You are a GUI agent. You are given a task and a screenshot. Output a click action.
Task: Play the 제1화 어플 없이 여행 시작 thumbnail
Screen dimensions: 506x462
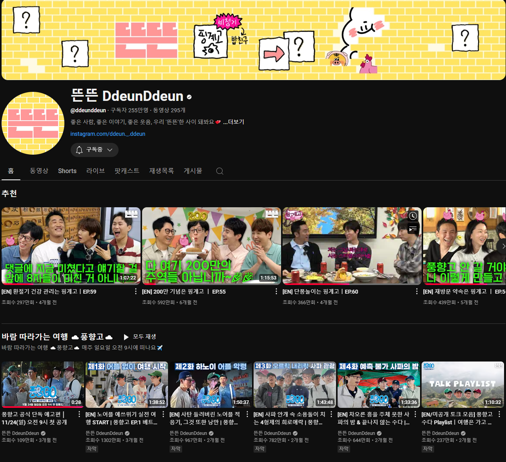[x=127, y=385]
